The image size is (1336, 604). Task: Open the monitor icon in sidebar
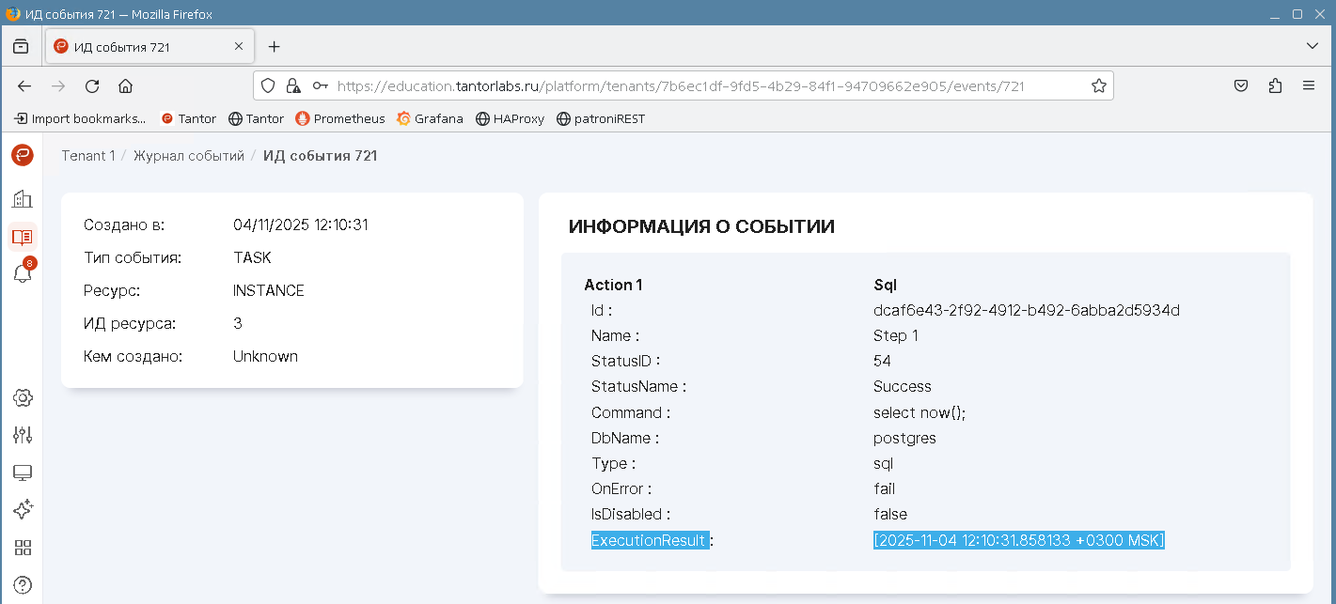click(x=23, y=472)
